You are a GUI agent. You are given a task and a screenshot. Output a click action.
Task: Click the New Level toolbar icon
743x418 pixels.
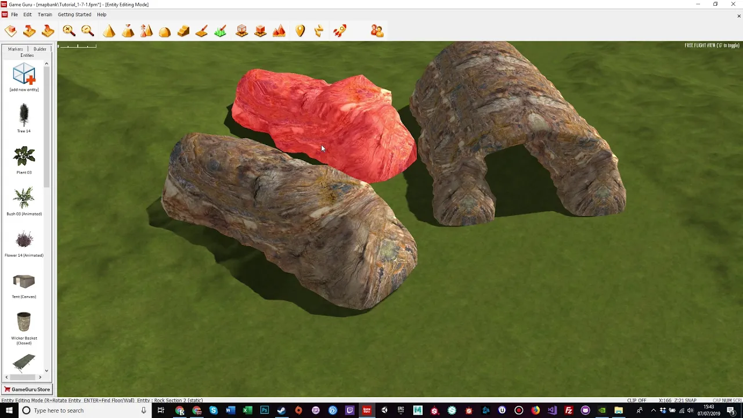10,31
